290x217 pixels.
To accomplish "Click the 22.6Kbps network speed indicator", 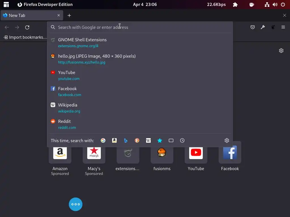I will click(x=216, y=5).
